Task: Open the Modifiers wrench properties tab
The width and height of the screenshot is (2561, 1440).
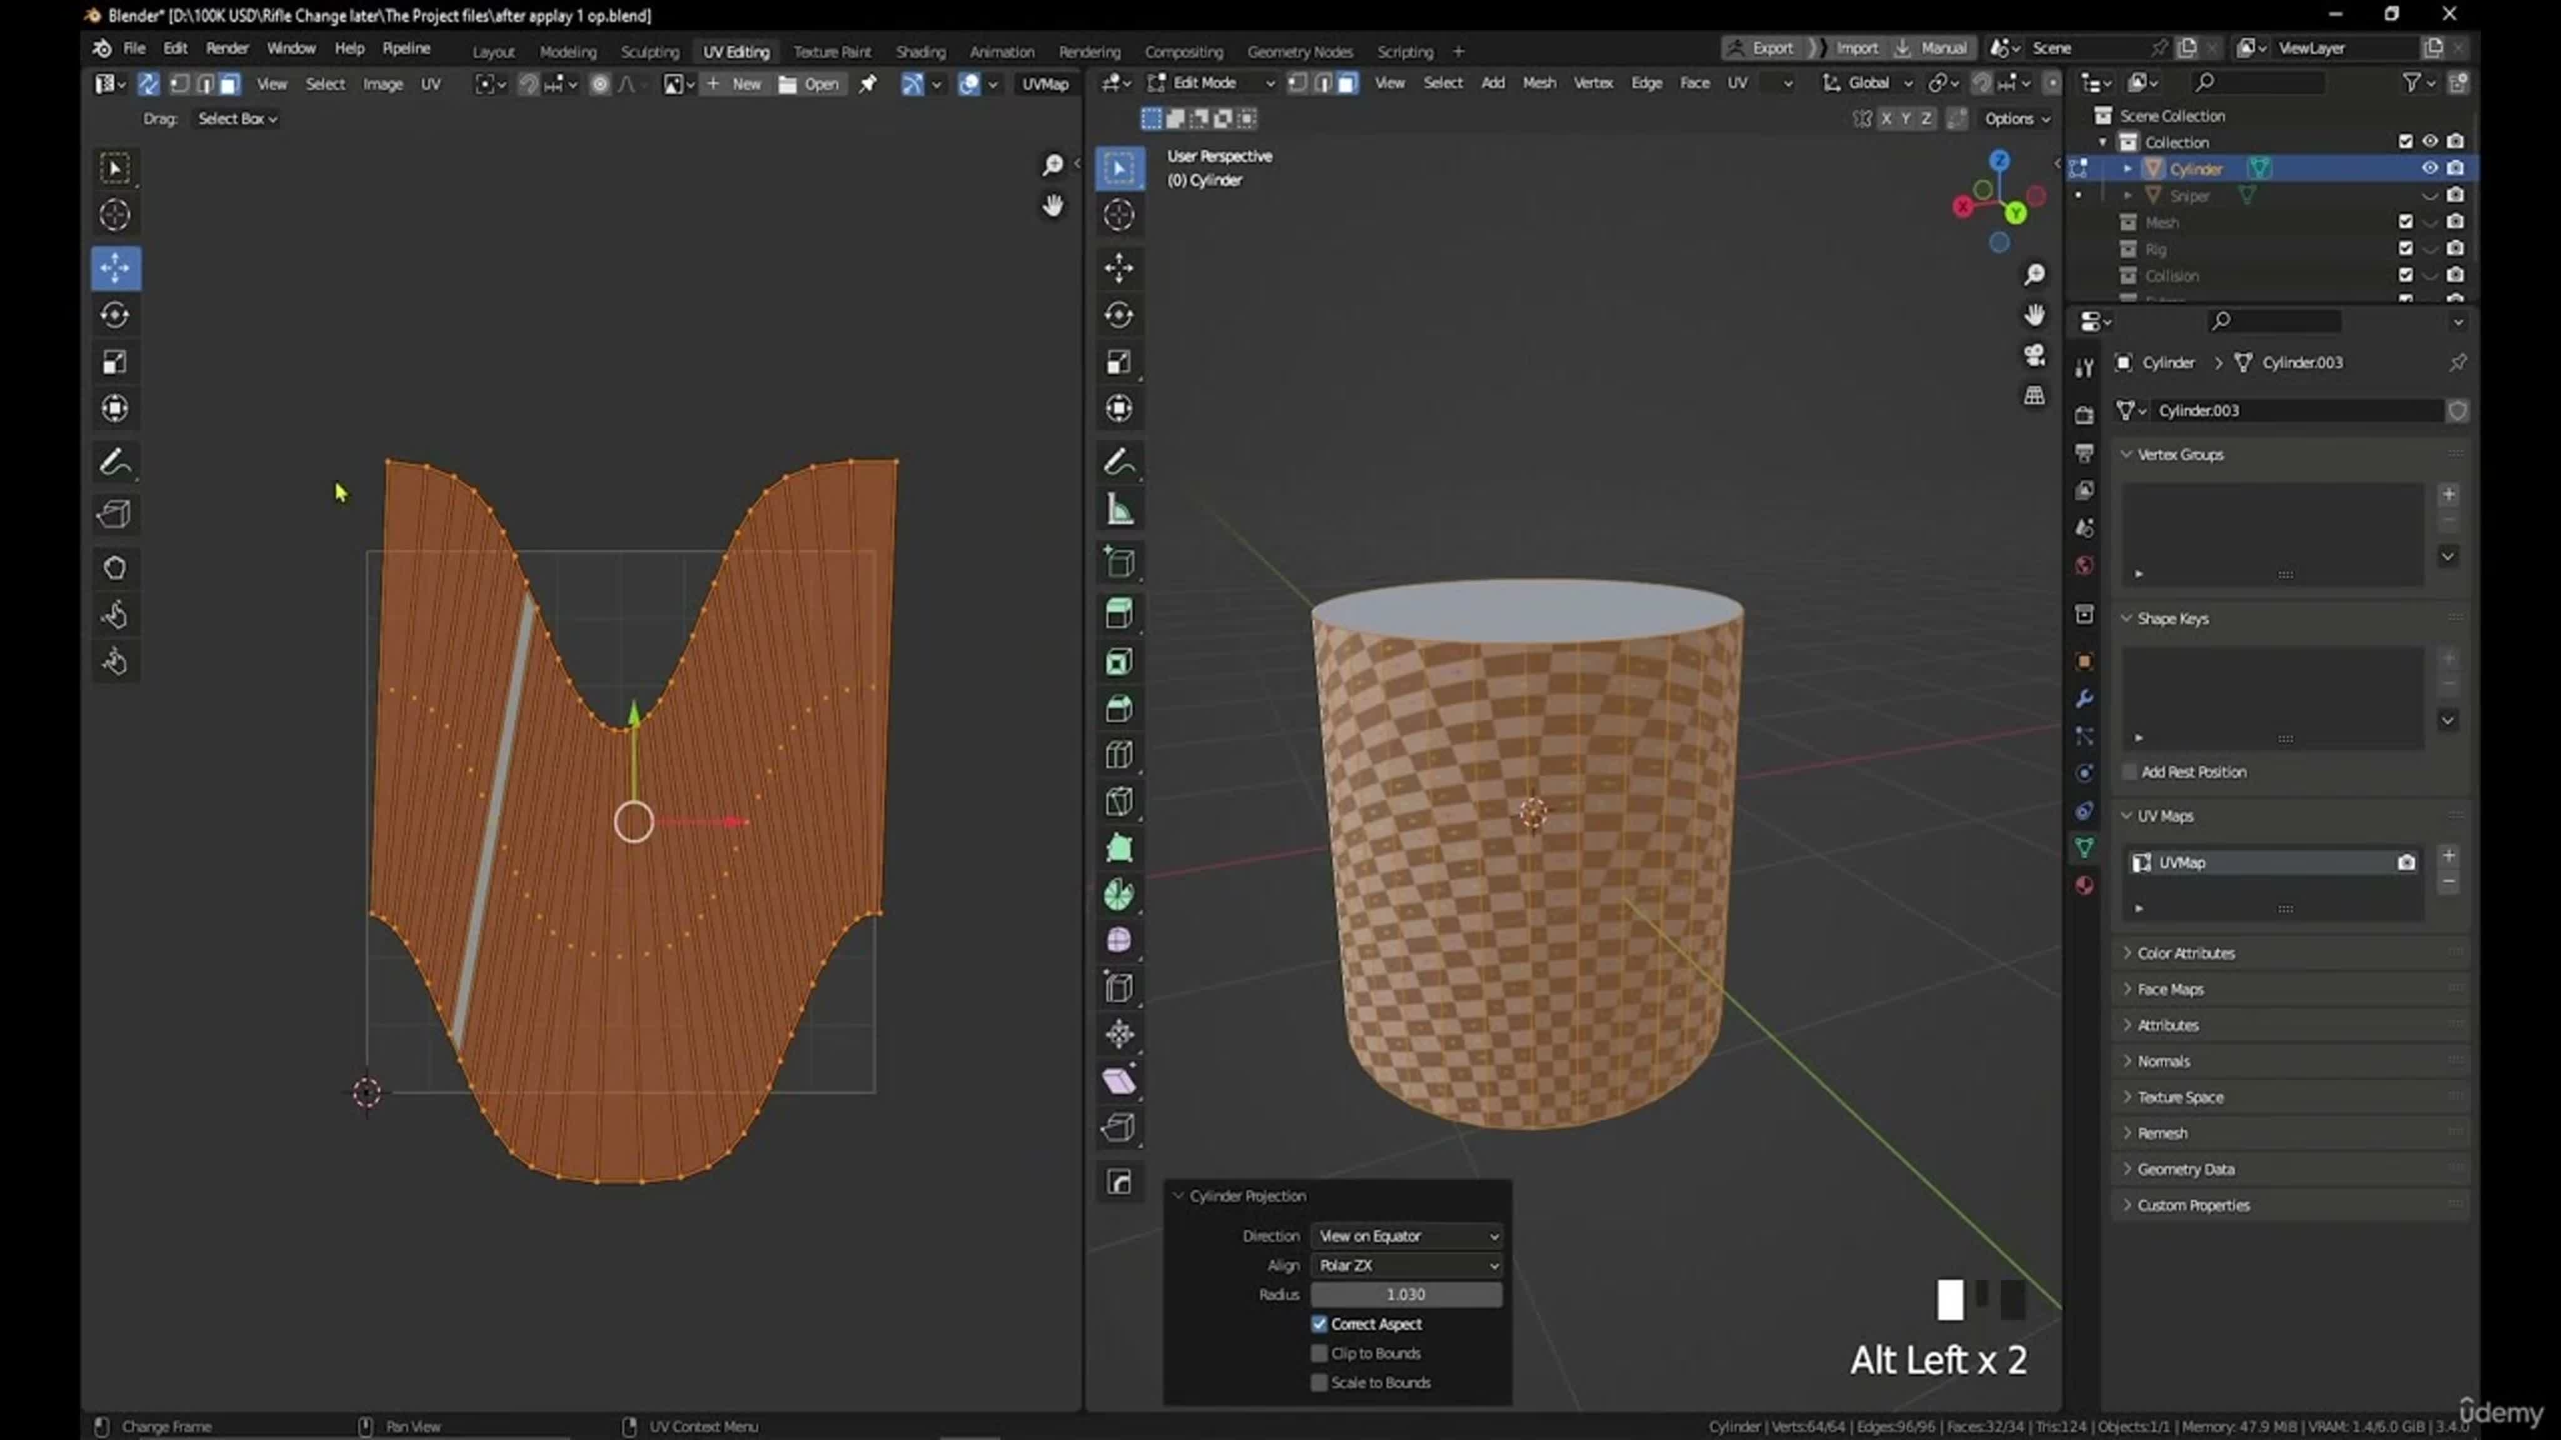Action: coord(2084,699)
